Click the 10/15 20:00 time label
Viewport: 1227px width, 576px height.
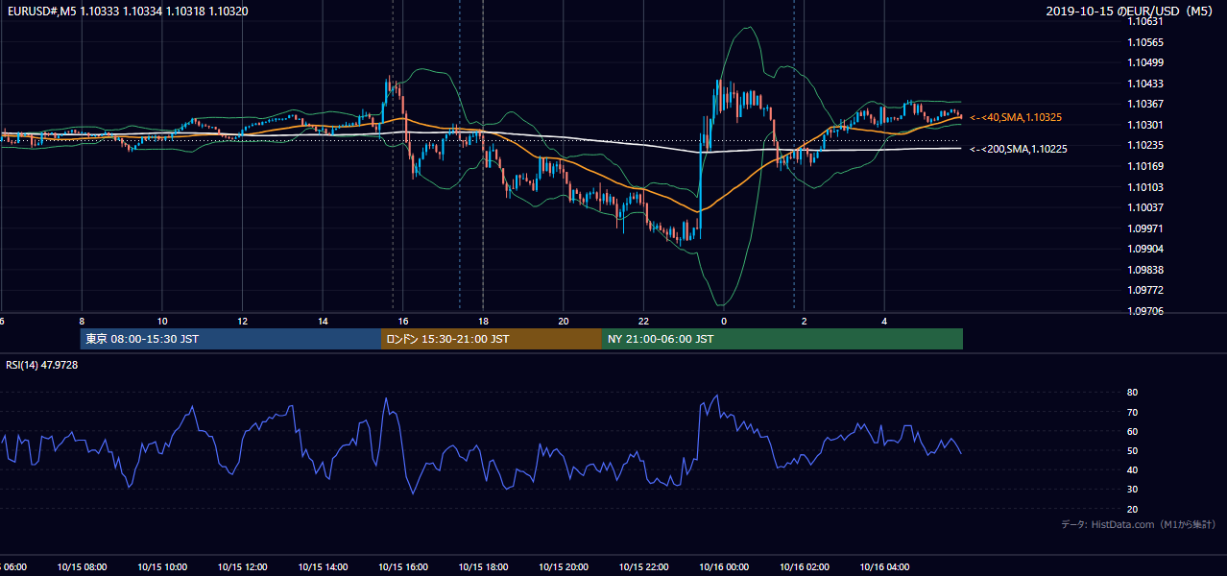tap(564, 567)
